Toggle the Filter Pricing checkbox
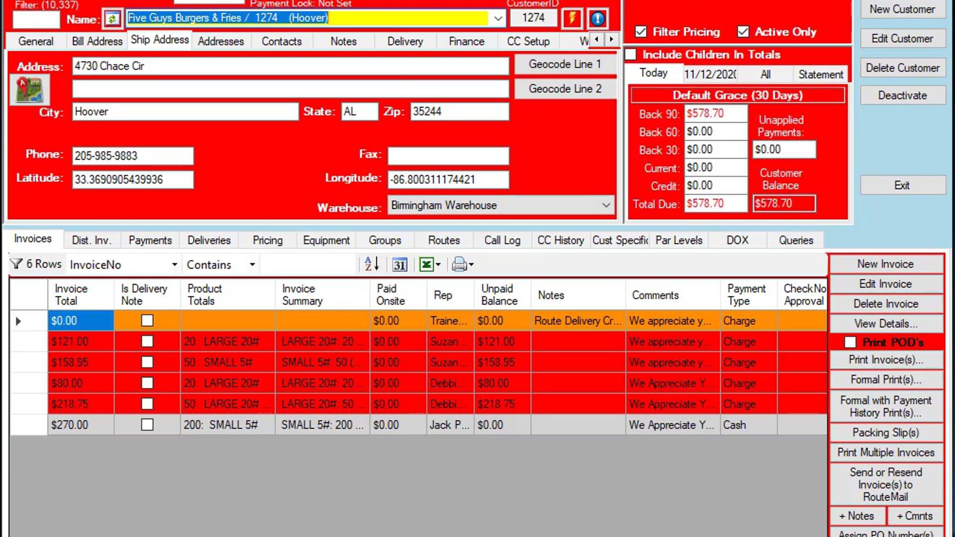955x537 pixels. point(641,32)
